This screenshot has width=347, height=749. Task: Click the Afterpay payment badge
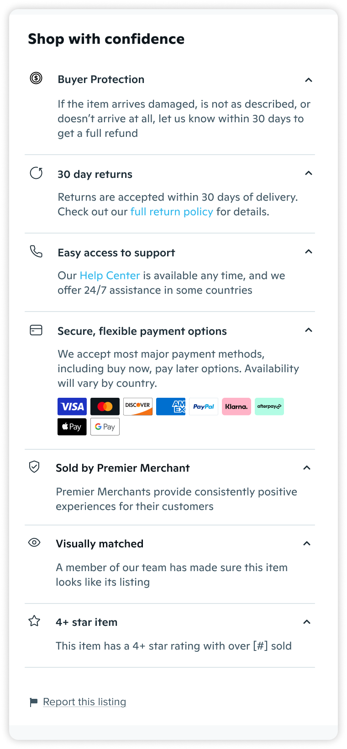tap(269, 406)
